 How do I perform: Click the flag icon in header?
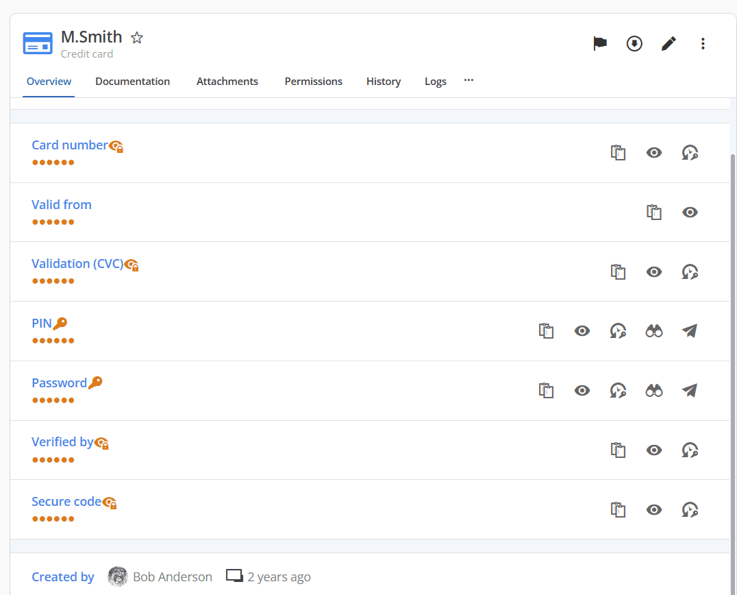(x=600, y=44)
